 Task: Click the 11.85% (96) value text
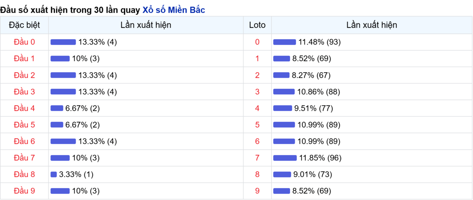pos(320,158)
